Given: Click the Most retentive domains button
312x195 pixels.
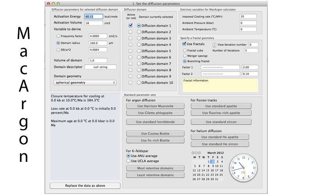Looking at the screenshot, I should click(155, 168).
